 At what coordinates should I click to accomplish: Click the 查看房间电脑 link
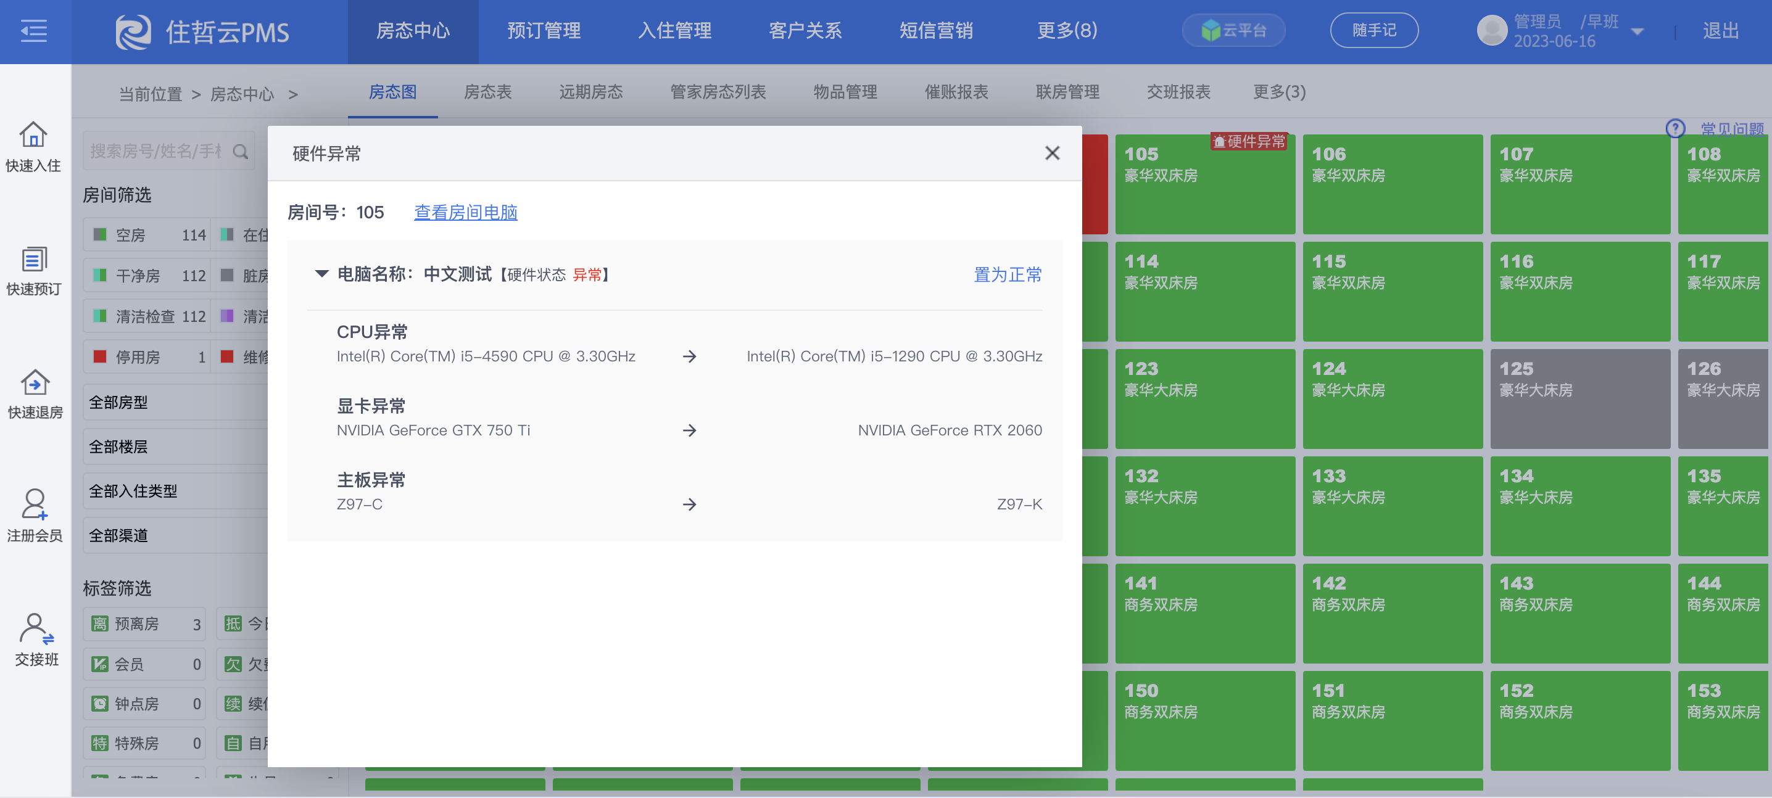click(x=465, y=212)
